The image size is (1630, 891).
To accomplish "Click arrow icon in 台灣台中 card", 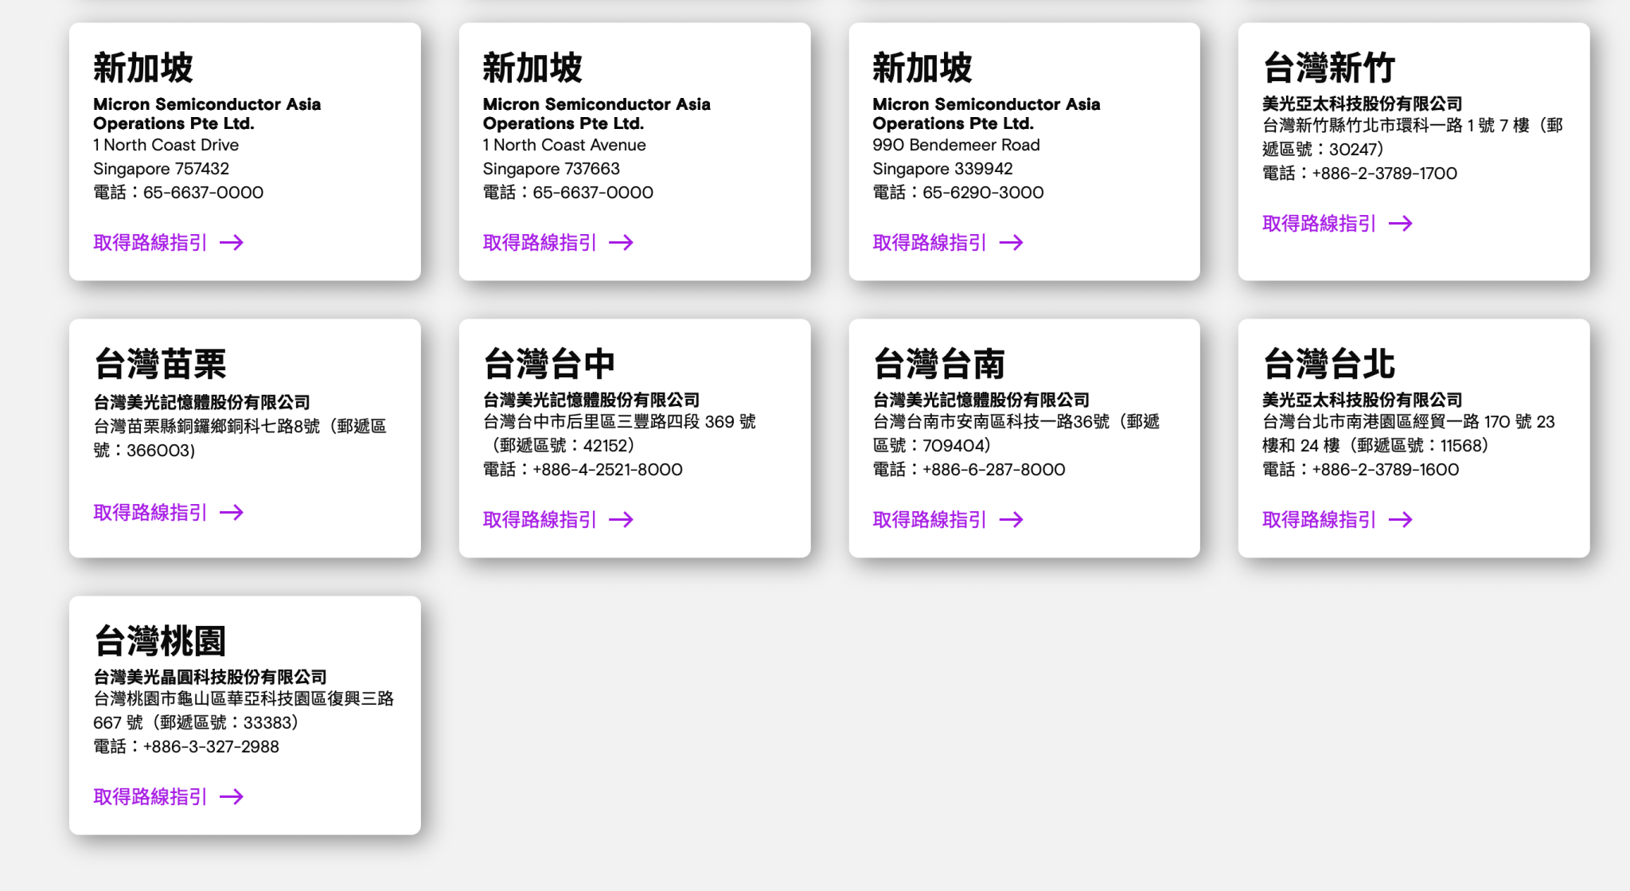I will coord(622,519).
